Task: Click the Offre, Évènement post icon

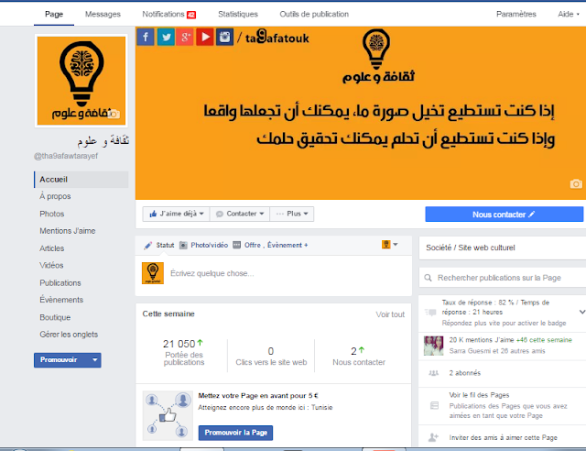Action: 236,245
